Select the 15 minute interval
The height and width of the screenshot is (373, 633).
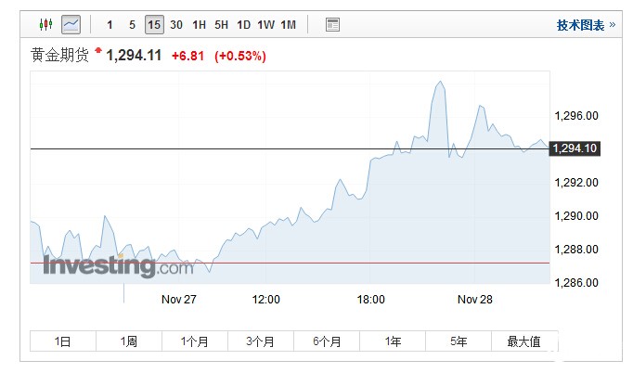point(154,25)
